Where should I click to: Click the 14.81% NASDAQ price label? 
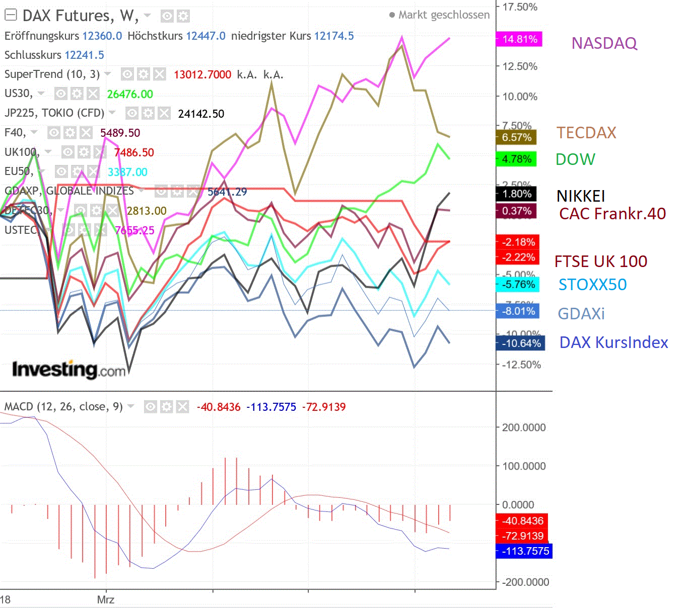click(x=519, y=39)
